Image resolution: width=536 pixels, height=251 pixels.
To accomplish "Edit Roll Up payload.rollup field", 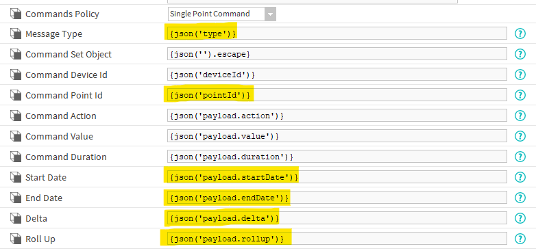I will (x=337, y=239).
